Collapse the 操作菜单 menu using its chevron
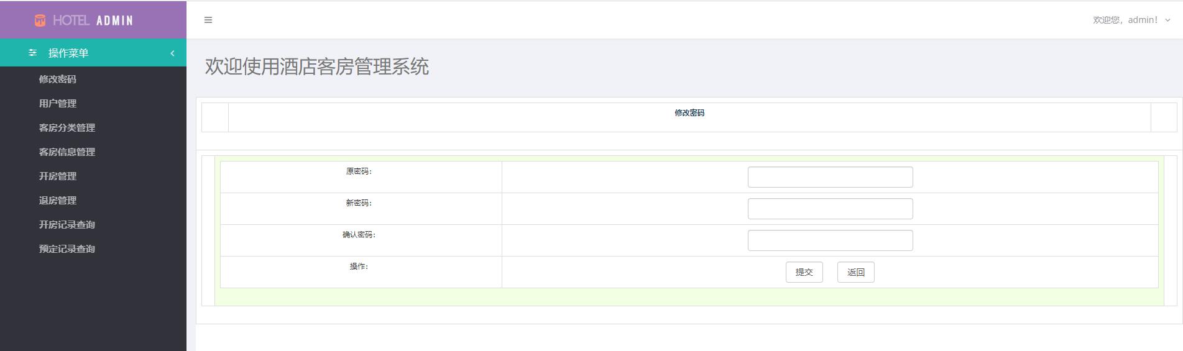Viewport: 1183px width, 351px height. pos(172,53)
